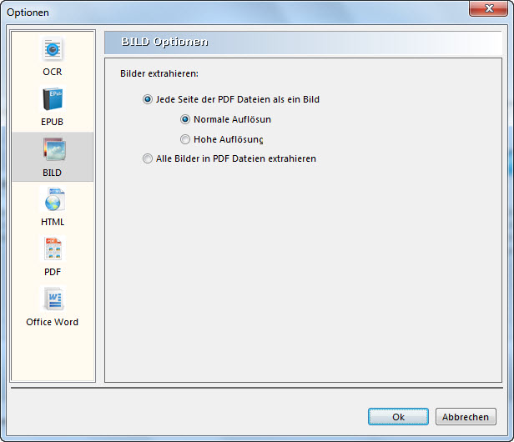Go to the PDF label in sidebar
Viewport: 514px width, 442px height.
click(x=53, y=272)
